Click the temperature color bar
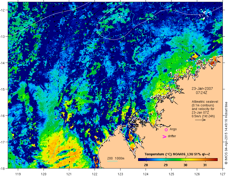The width and height of the screenshot is (228, 176). pos(178,160)
